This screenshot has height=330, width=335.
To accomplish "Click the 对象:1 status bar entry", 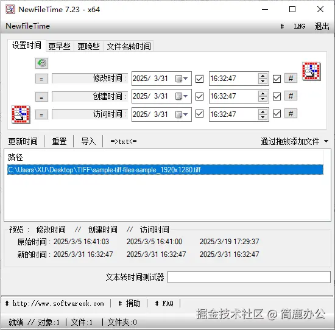I will click(49, 322).
